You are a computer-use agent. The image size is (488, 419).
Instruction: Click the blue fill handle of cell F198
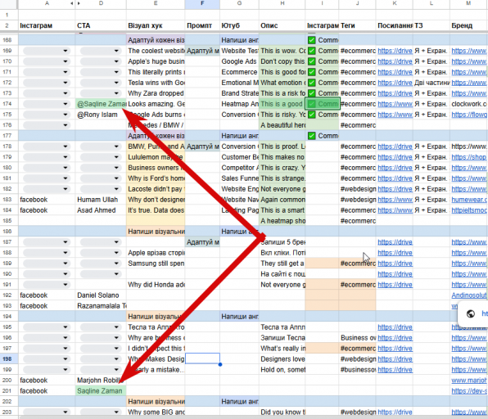(x=220, y=364)
